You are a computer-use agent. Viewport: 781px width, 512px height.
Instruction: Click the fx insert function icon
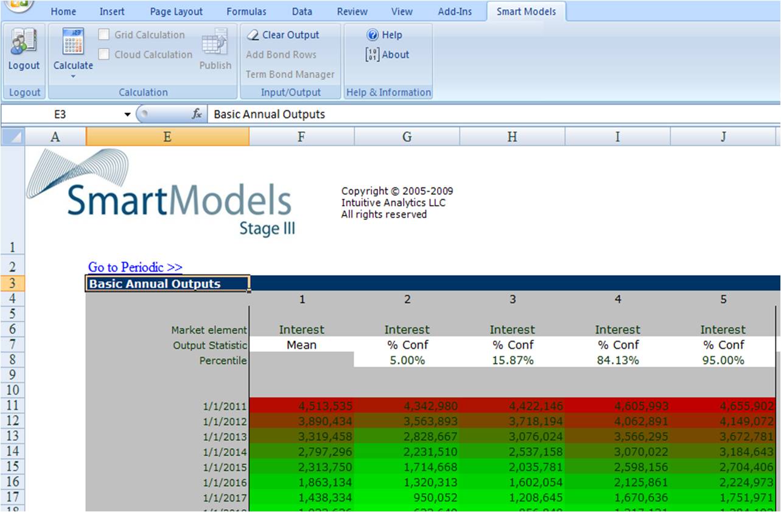197,114
